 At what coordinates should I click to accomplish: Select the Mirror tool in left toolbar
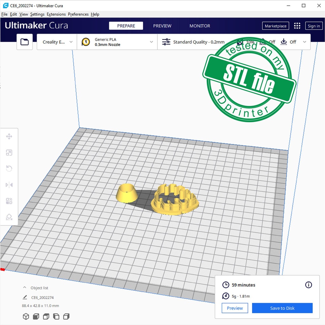(x=9, y=185)
